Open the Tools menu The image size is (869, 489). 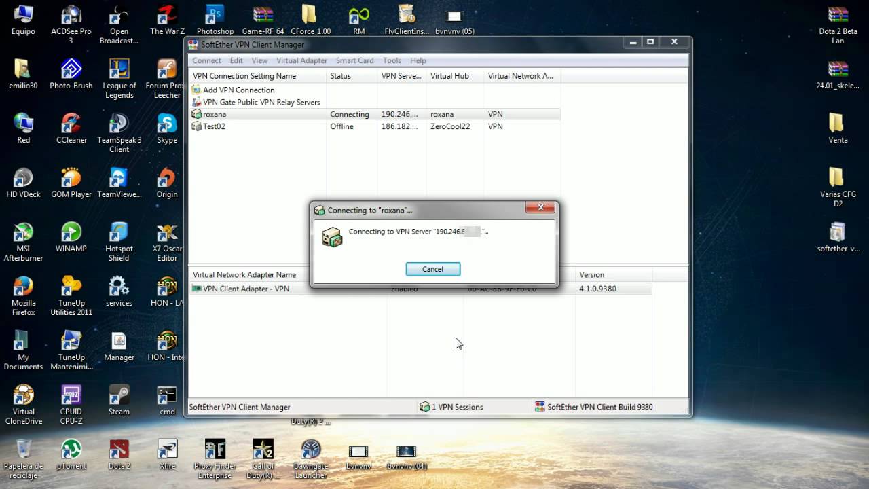(x=392, y=60)
